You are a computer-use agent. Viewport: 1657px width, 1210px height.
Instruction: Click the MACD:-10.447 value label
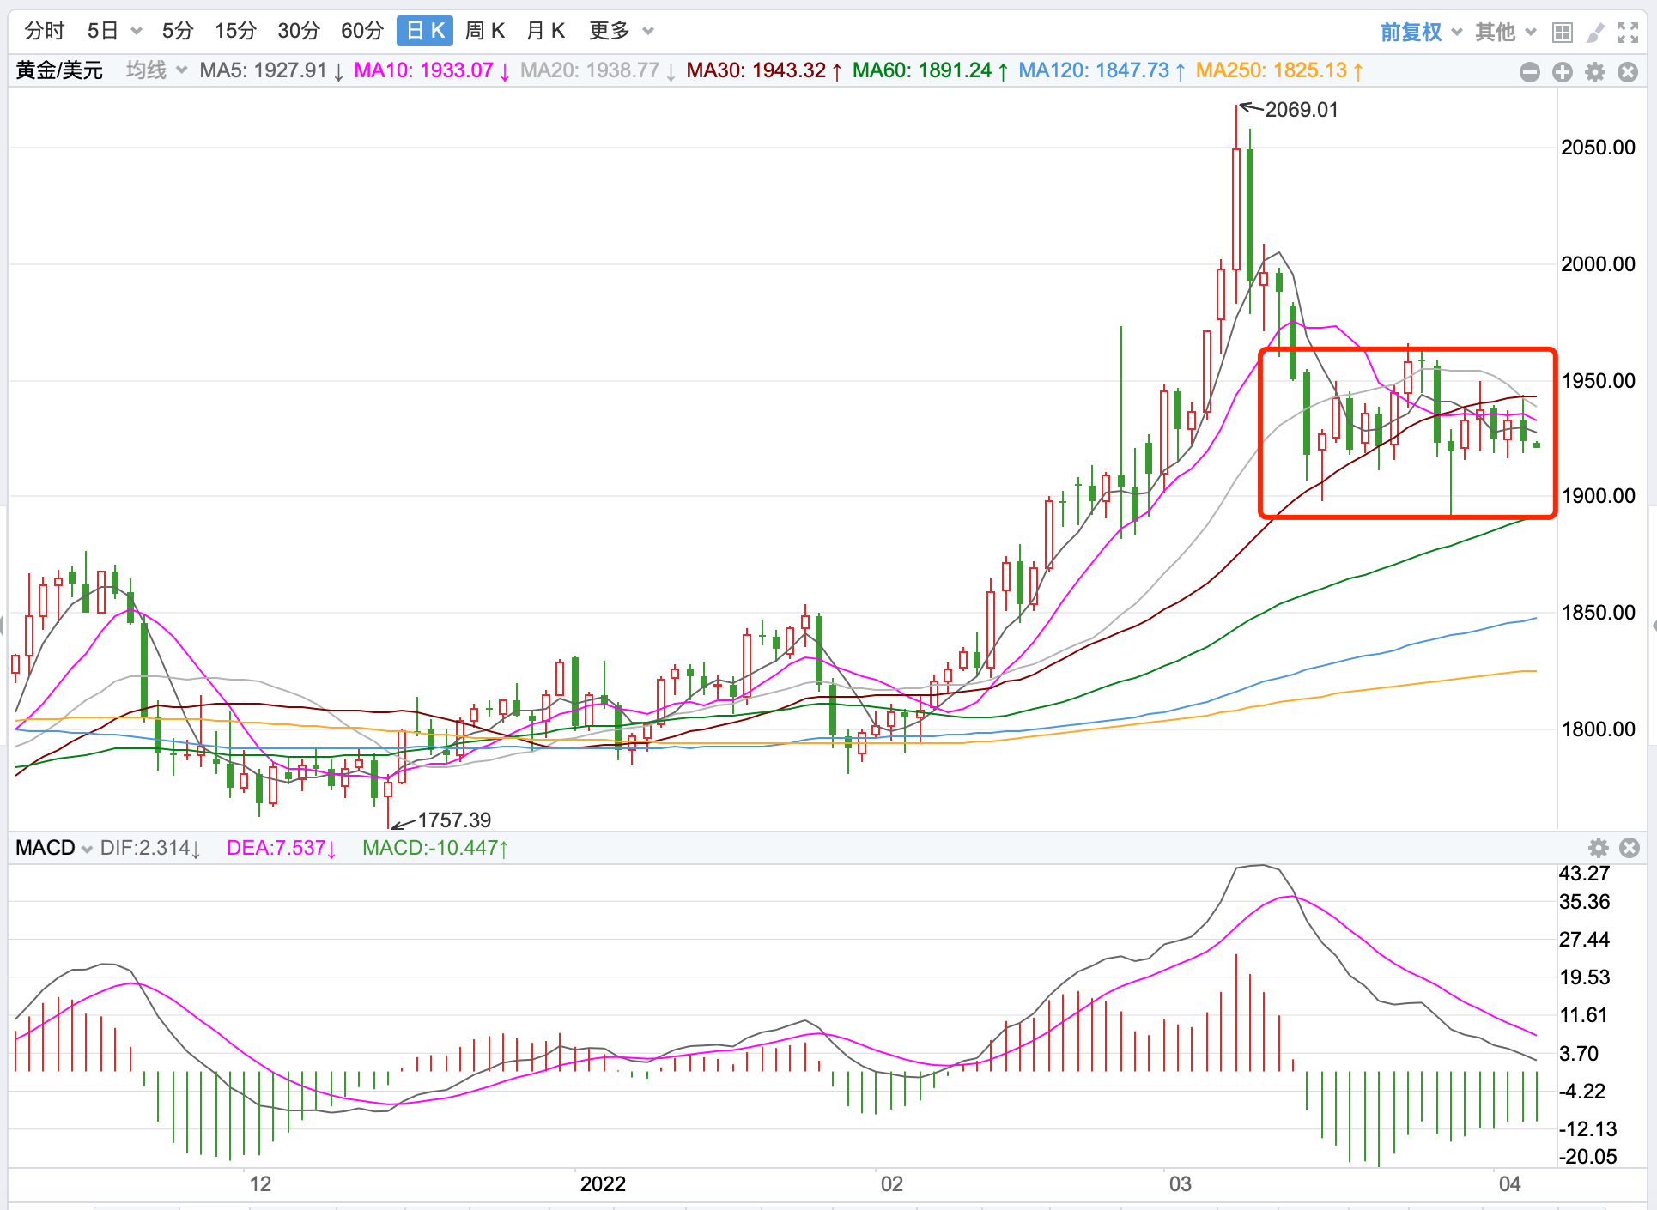click(436, 848)
